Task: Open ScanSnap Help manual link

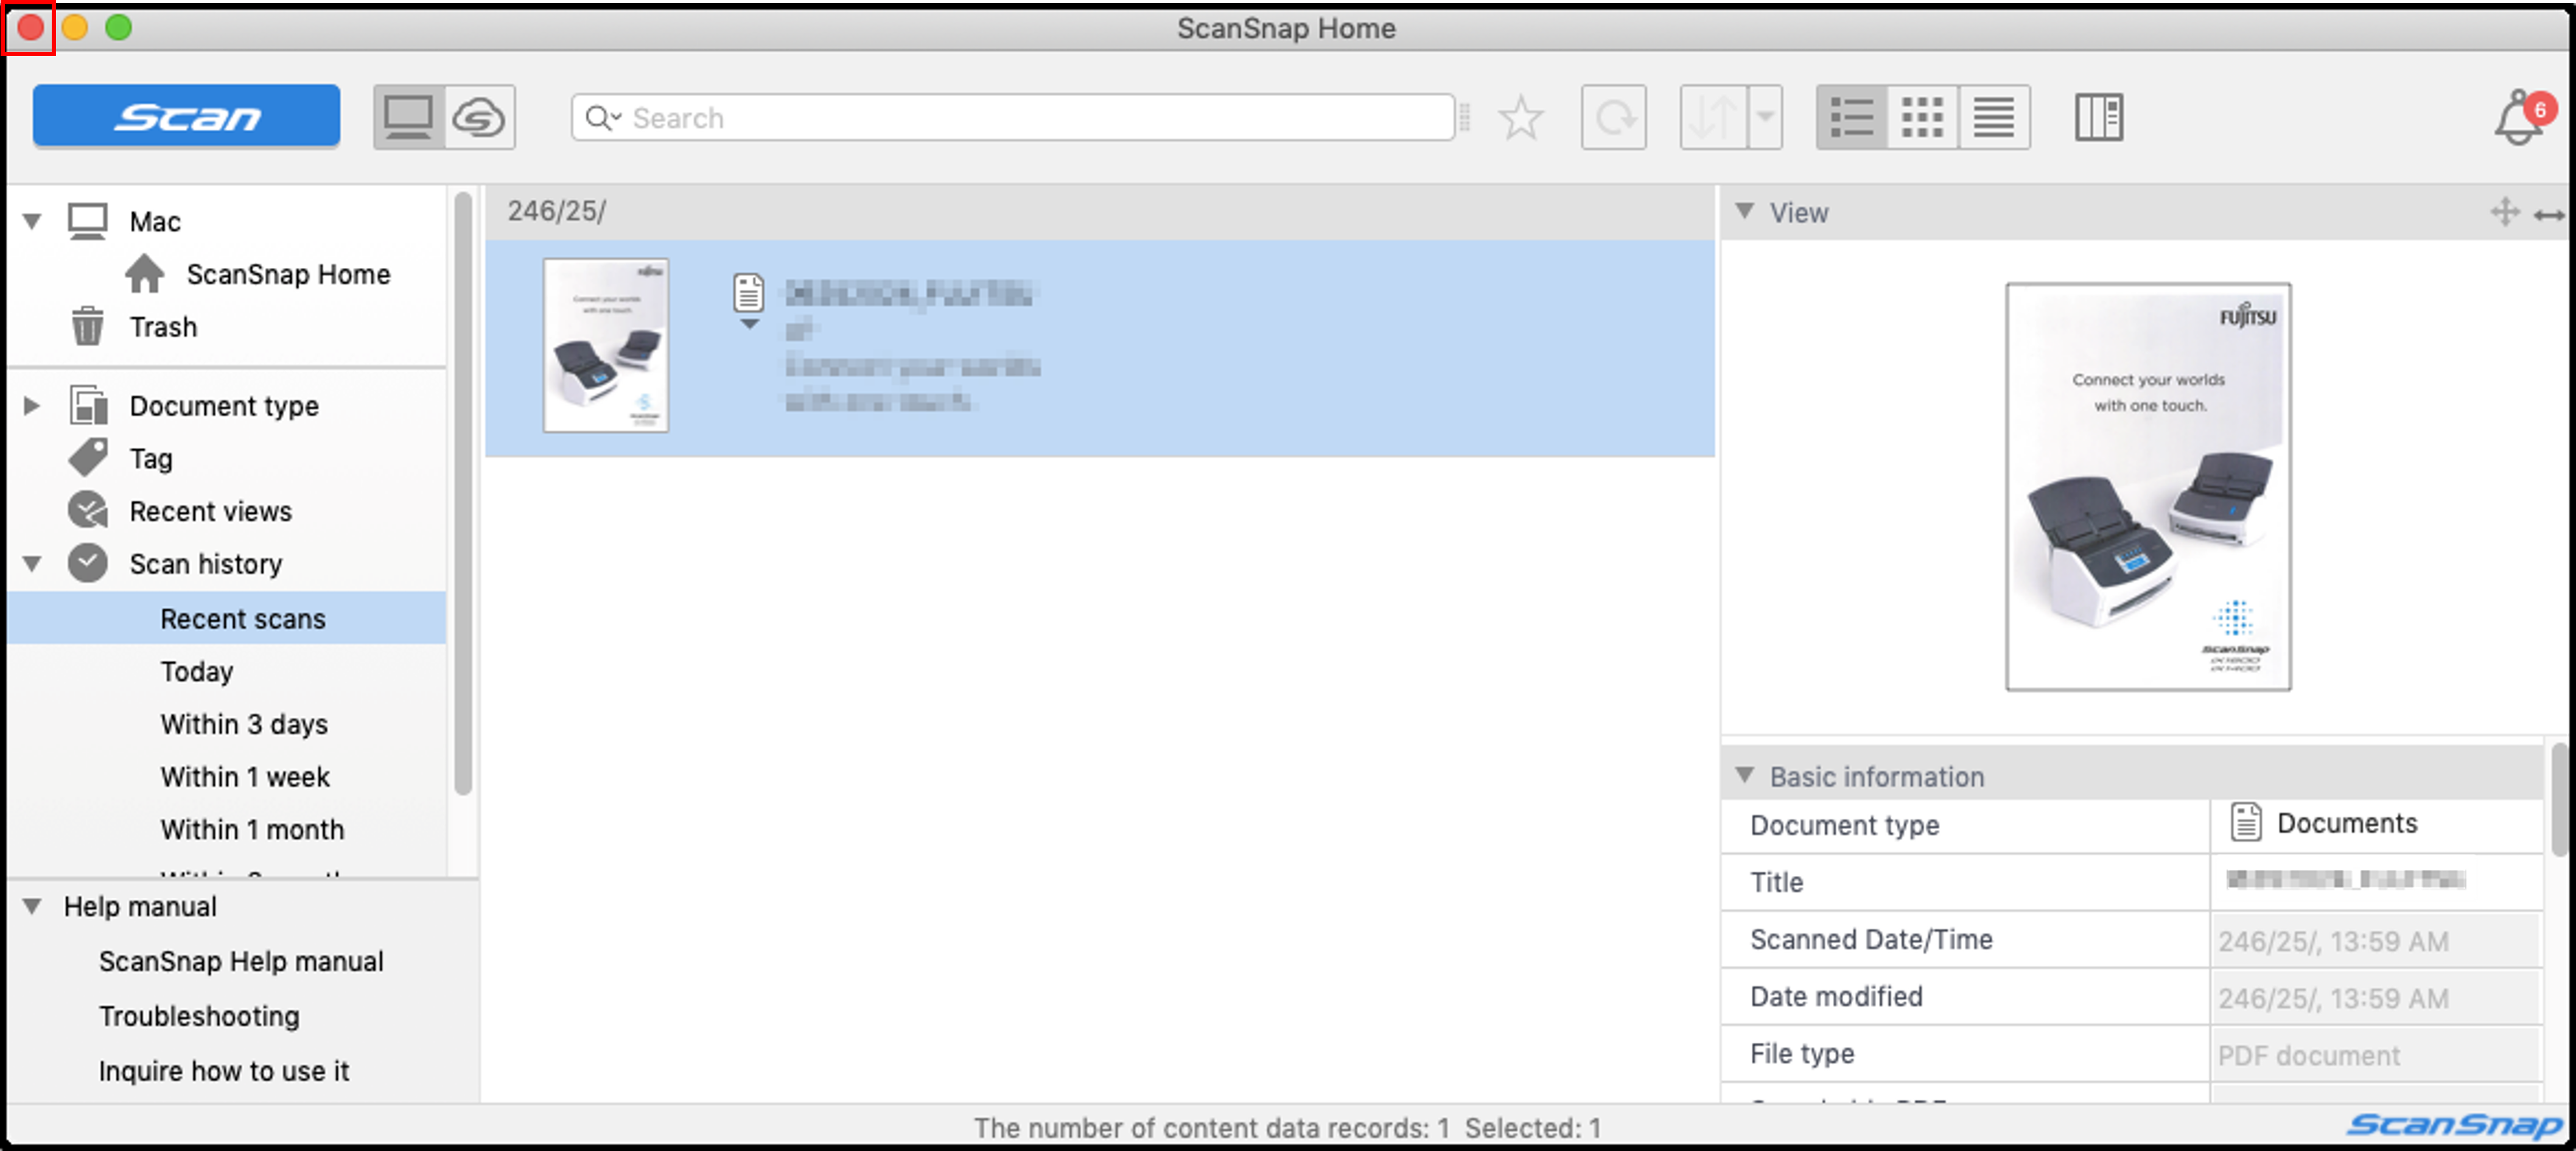Action: pyautogui.click(x=241, y=961)
